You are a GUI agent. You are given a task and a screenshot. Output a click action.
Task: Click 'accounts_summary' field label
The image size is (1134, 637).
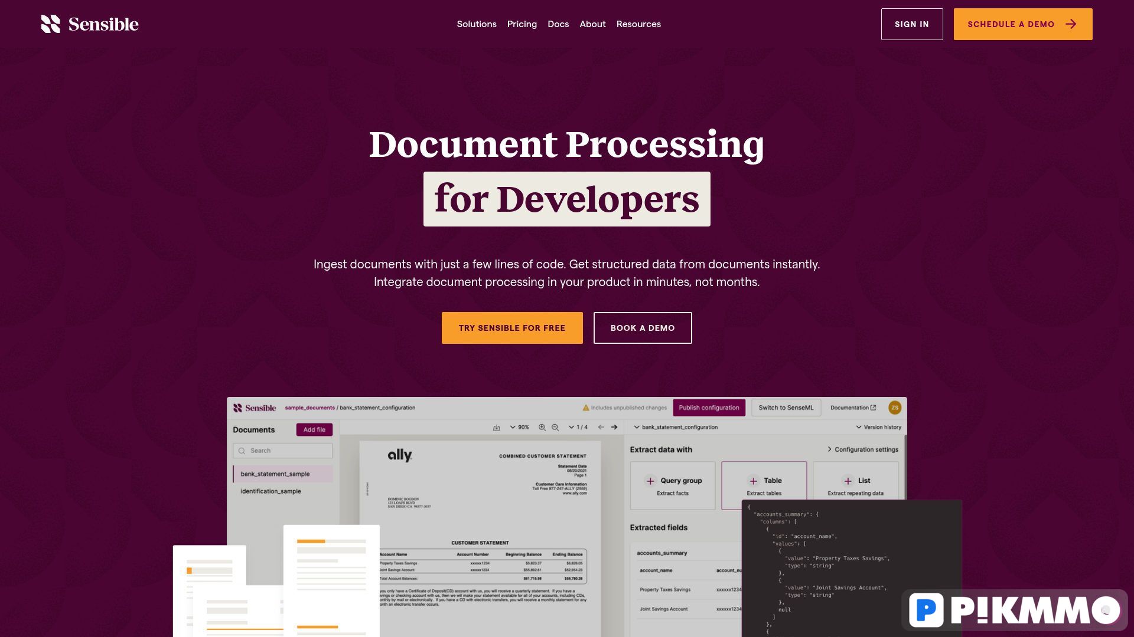click(x=661, y=553)
